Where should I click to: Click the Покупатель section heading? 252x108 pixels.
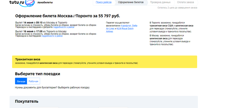pos(27,101)
